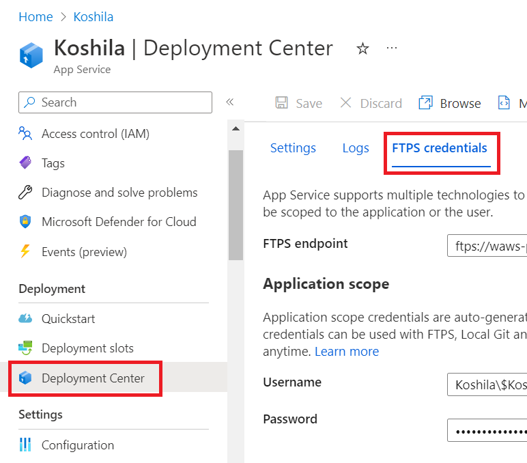
Task: Switch to the Logs tab
Action: click(356, 148)
